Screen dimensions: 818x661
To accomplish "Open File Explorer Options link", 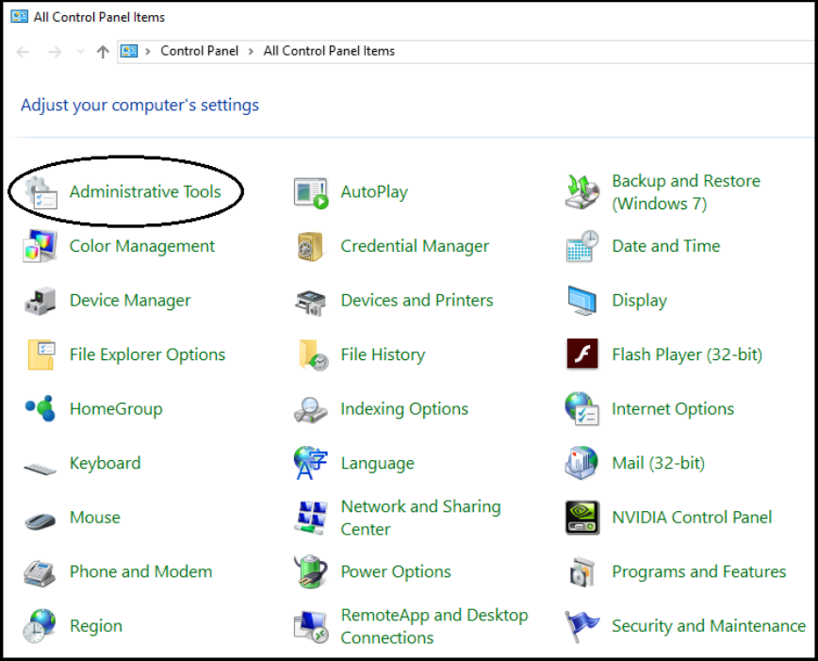I will (148, 355).
